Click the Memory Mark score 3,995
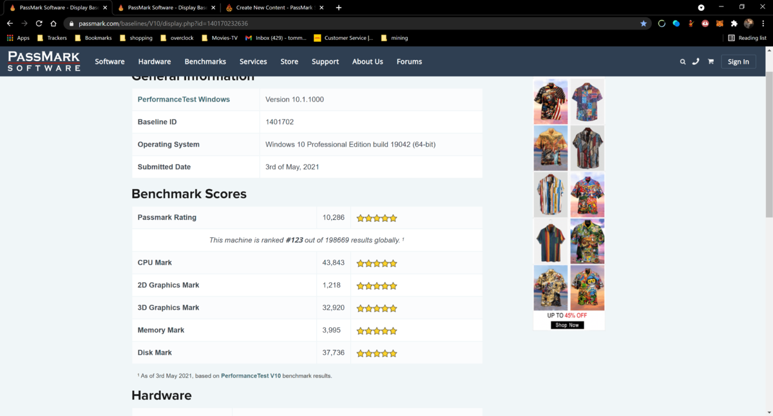The width and height of the screenshot is (773, 416). coord(332,330)
